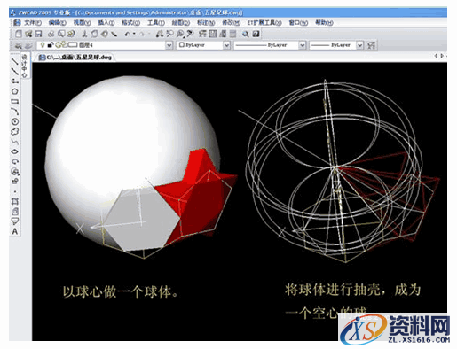Screen dimensions: 457x349
Task: Select the Arc draw tool
Action: pyautogui.click(x=15, y=112)
